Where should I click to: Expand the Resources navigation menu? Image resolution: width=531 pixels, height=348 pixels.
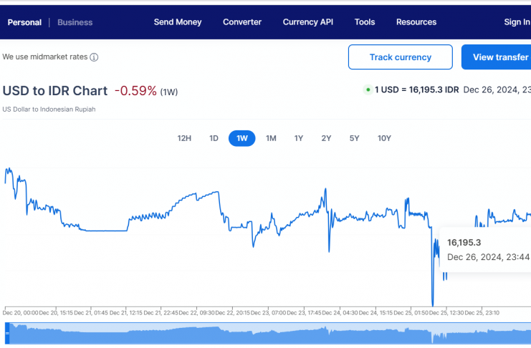pyautogui.click(x=416, y=22)
